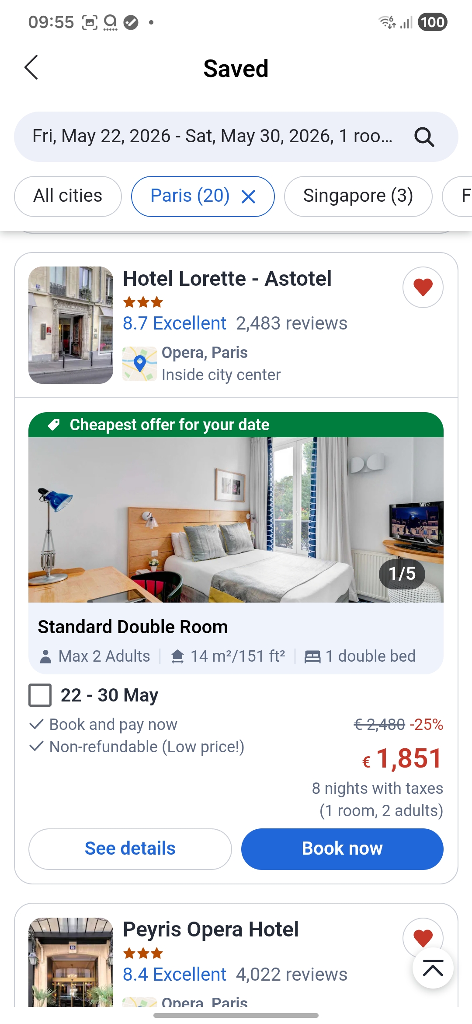Tap the Paris (20) filter chip
The image size is (472, 1024).
click(190, 196)
